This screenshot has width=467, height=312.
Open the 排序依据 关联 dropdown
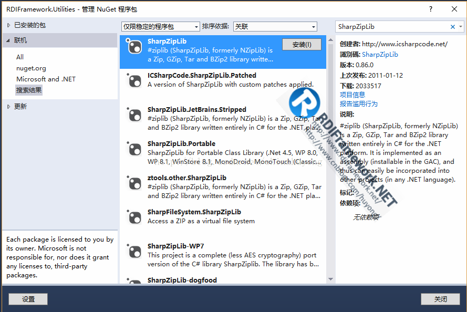coord(275,27)
